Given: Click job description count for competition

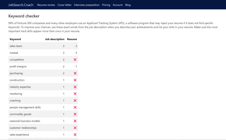Looking at the screenshot, I should [64, 60].
